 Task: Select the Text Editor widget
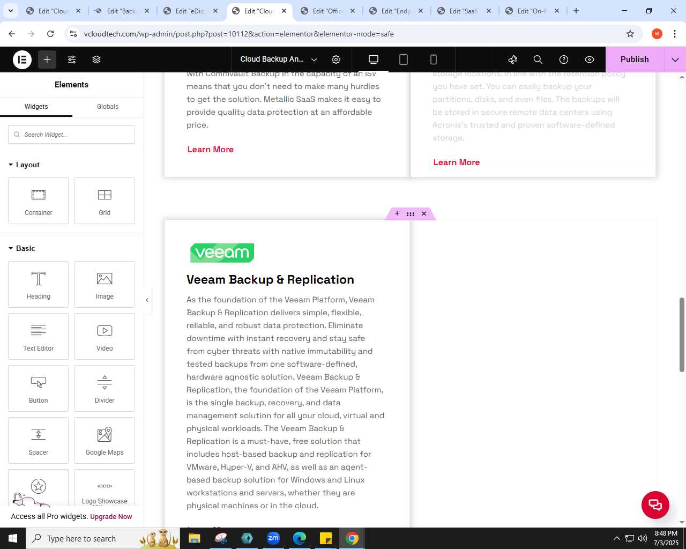tap(39, 336)
